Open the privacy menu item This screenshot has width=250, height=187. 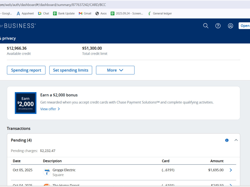pyautogui.click(x=8, y=38)
